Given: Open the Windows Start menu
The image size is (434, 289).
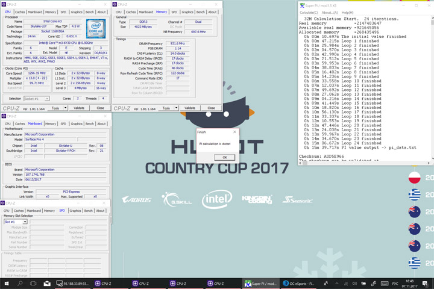Looking at the screenshot, I should [6, 284].
